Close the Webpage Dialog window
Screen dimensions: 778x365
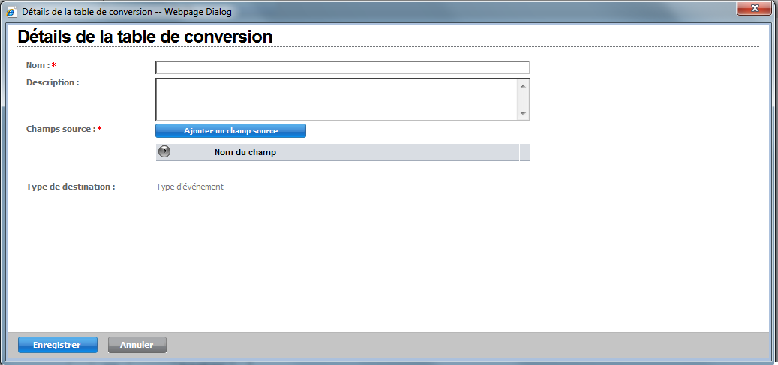[755, 8]
